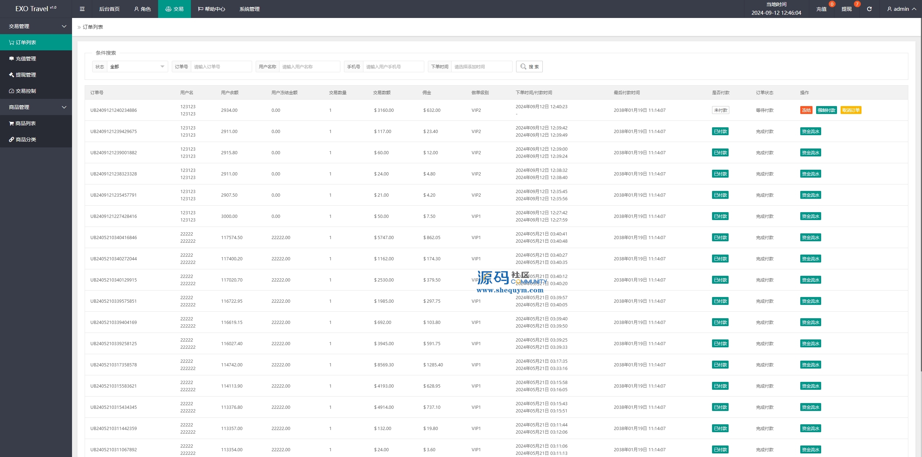The image size is (922, 457).
Task: Go to 后台首页 tab
Action: (109, 9)
